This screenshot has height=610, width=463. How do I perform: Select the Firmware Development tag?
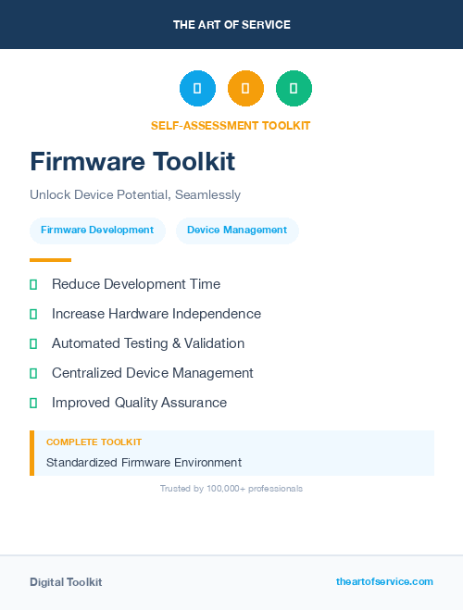point(97,230)
